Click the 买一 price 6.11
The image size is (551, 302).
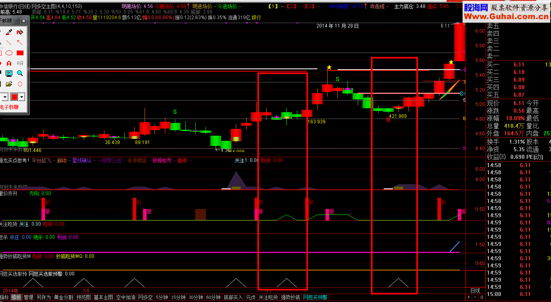pyautogui.click(x=519, y=64)
